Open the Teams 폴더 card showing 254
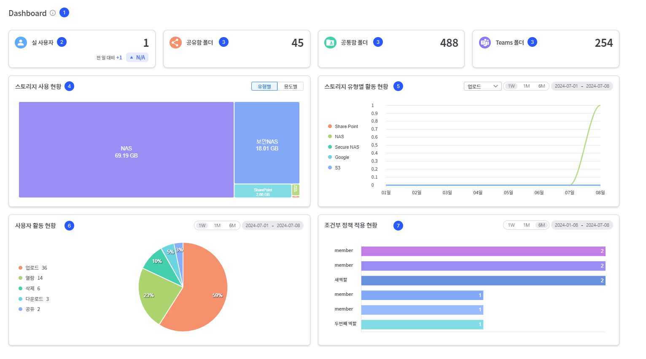The image size is (646, 359). pyautogui.click(x=546, y=49)
